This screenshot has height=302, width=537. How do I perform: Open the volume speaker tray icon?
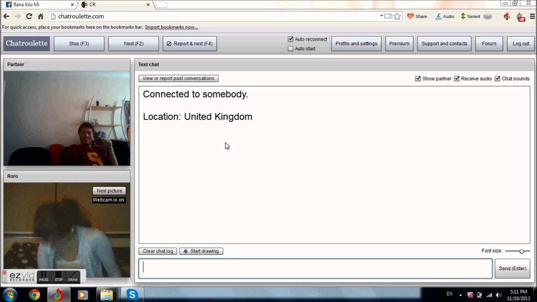498,295
